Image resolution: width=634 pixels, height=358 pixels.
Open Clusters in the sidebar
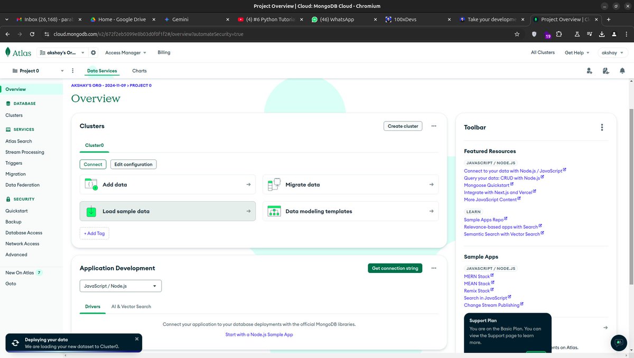(14, 115)
